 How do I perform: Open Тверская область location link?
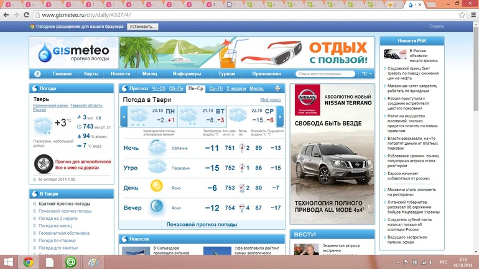86,106
